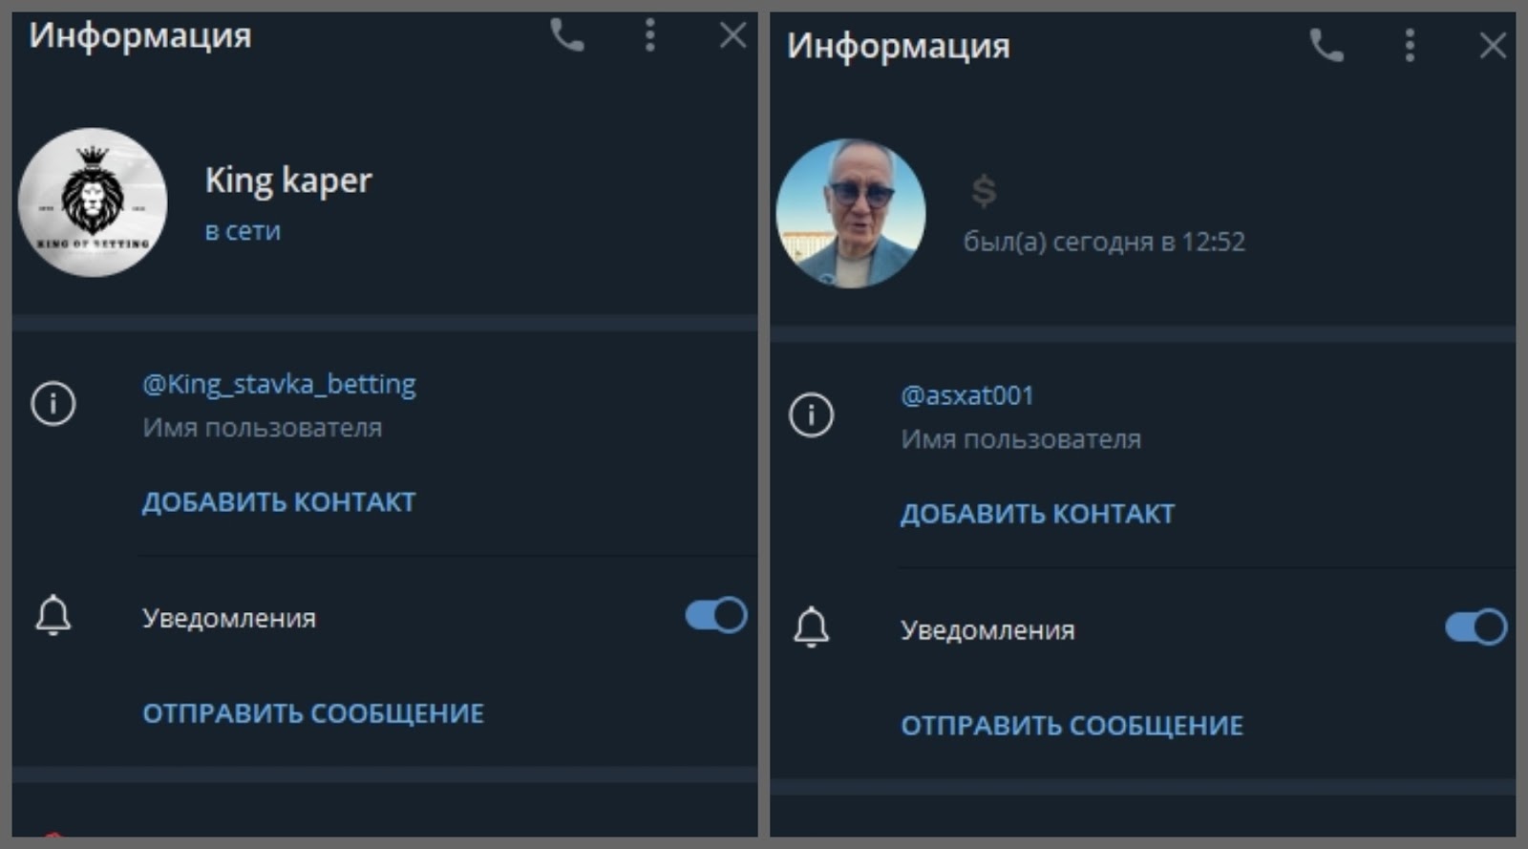View profile photo of man in sunglasses
The width and height of the screenshot is (1528, 849).
[x=851, y=213]
